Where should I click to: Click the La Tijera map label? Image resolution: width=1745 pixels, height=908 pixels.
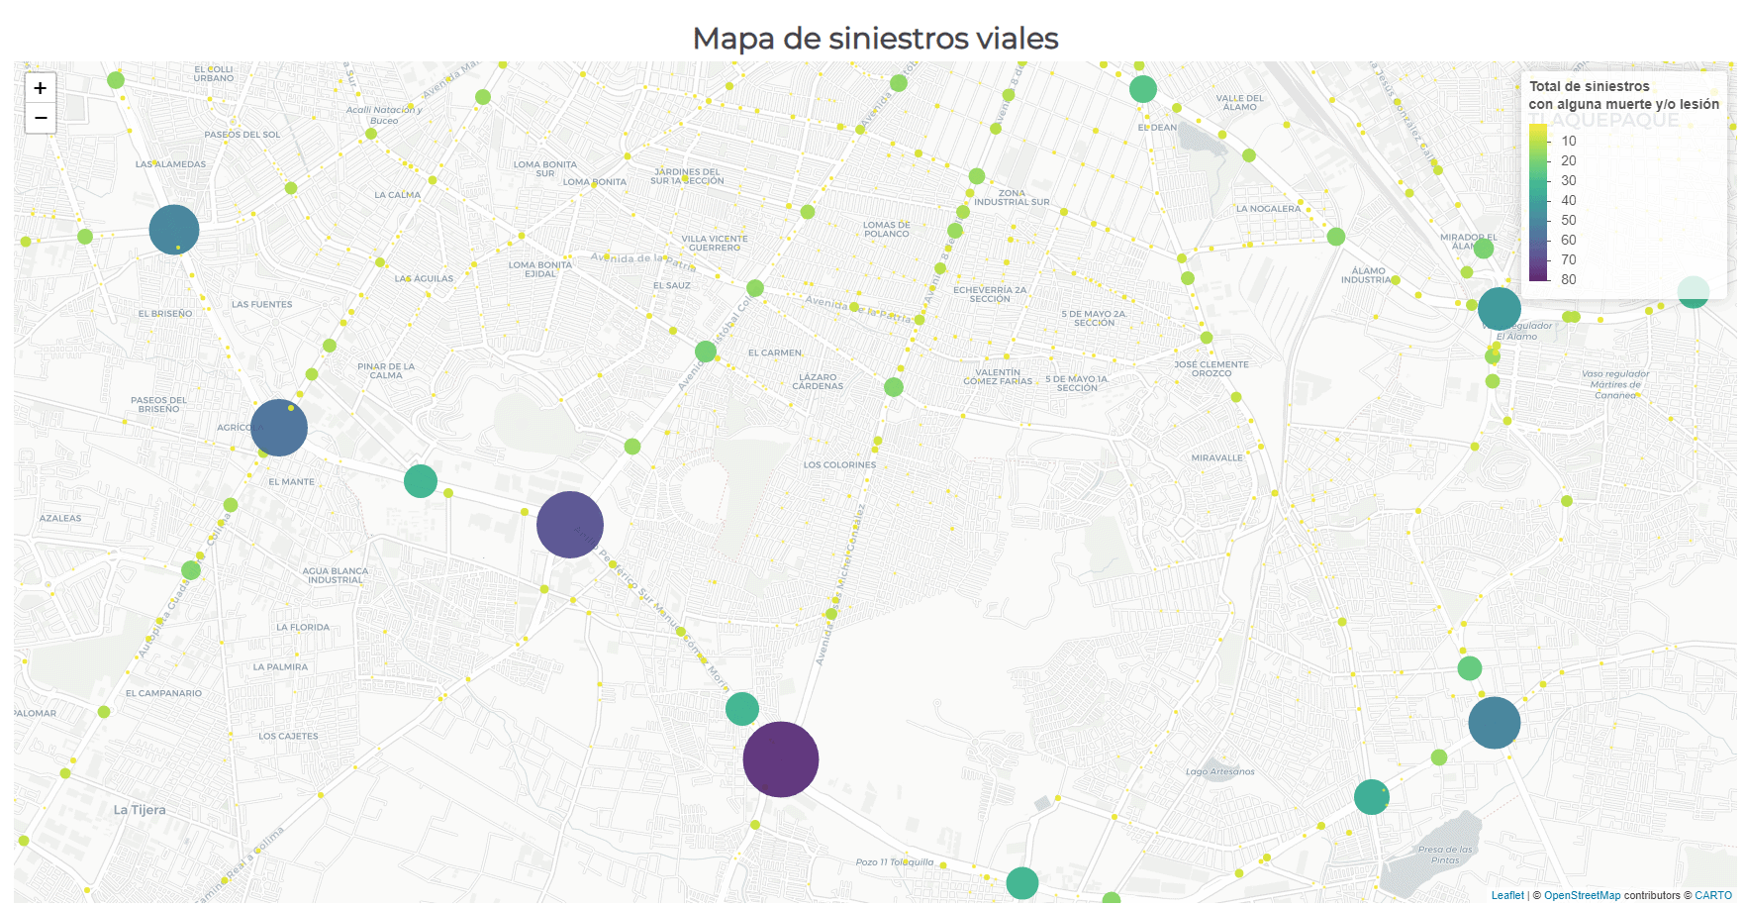[140, 810]
